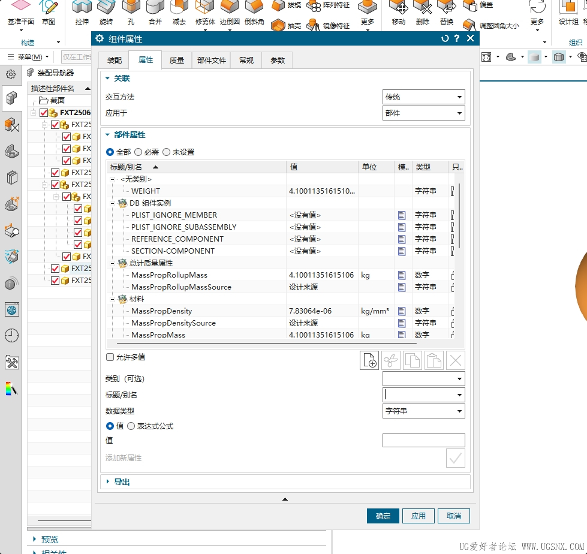Click the 基准平面 datum plane tool
Viewport: 587px width, 554px height.
tap(21, 13)
